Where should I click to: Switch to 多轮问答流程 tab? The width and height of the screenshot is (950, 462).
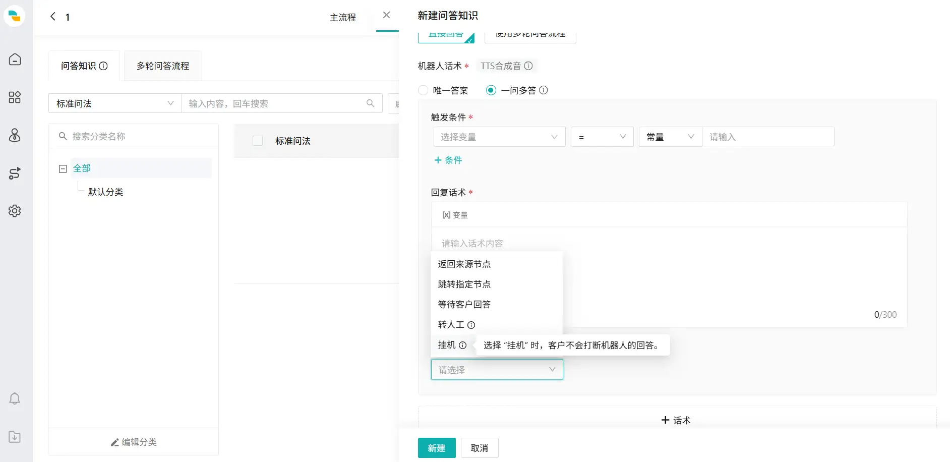(x=163, y=66)
